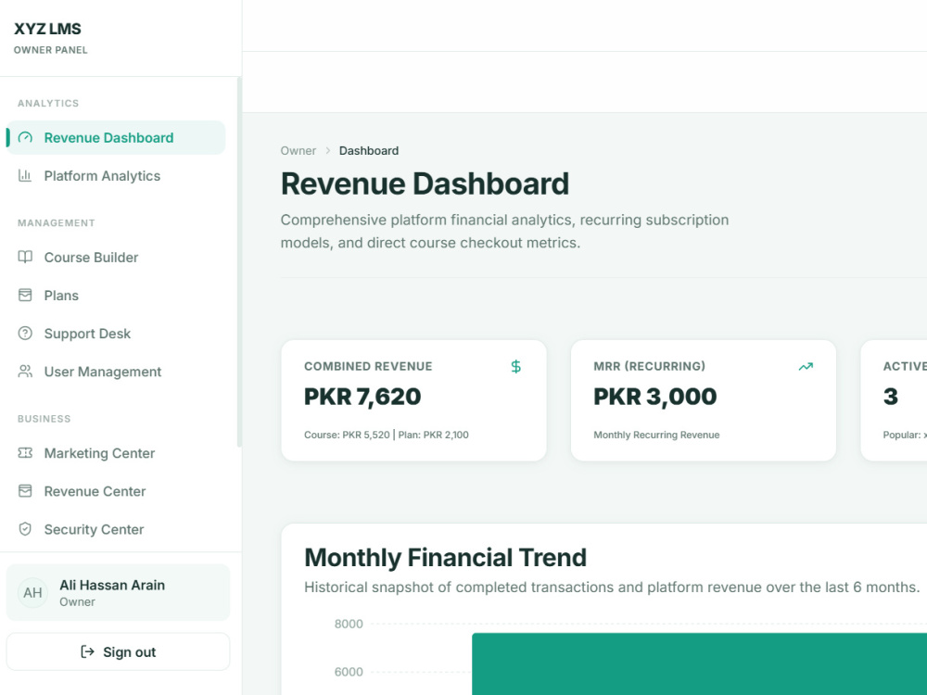Select Plans in the Management section
The height and width of the screenshot is (695, 927).
(x=116, y=295)
